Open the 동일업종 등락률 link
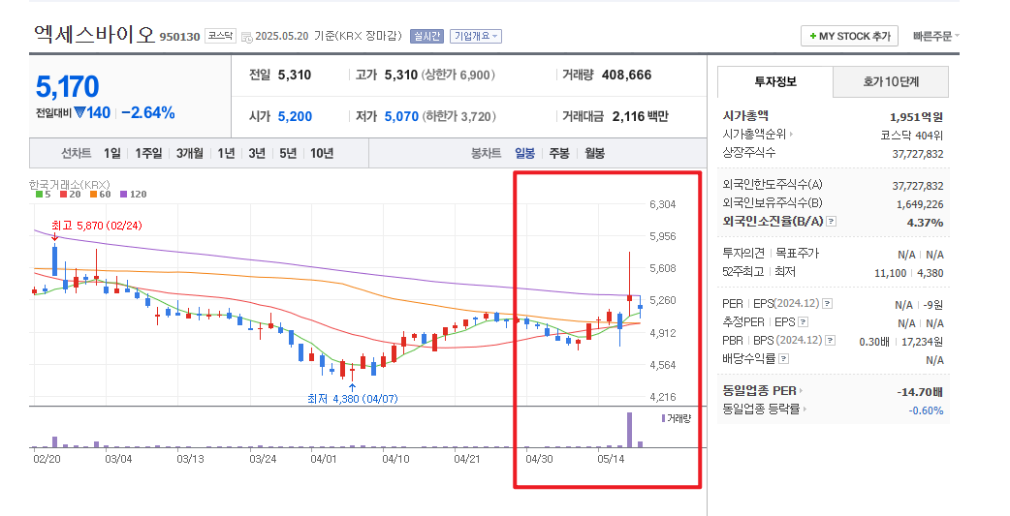 pos(765,410)
